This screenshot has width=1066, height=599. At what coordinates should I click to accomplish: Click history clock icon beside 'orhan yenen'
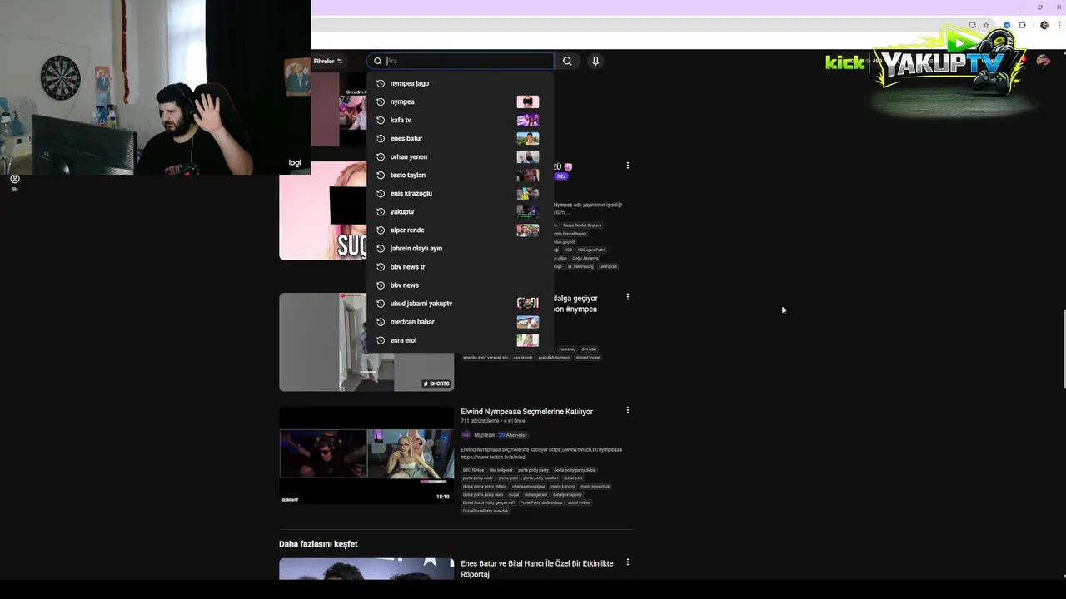[x=381, y=156]
